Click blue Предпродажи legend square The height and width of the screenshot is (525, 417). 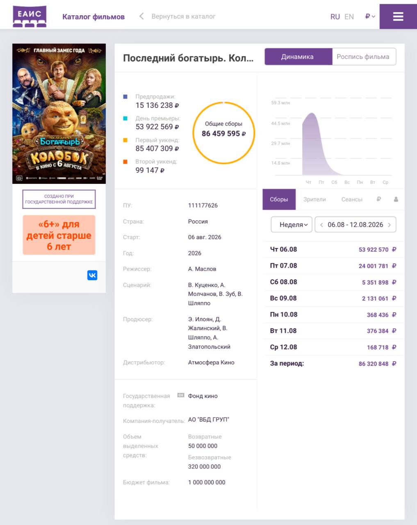pyautogui.click(x=125, y=97)
